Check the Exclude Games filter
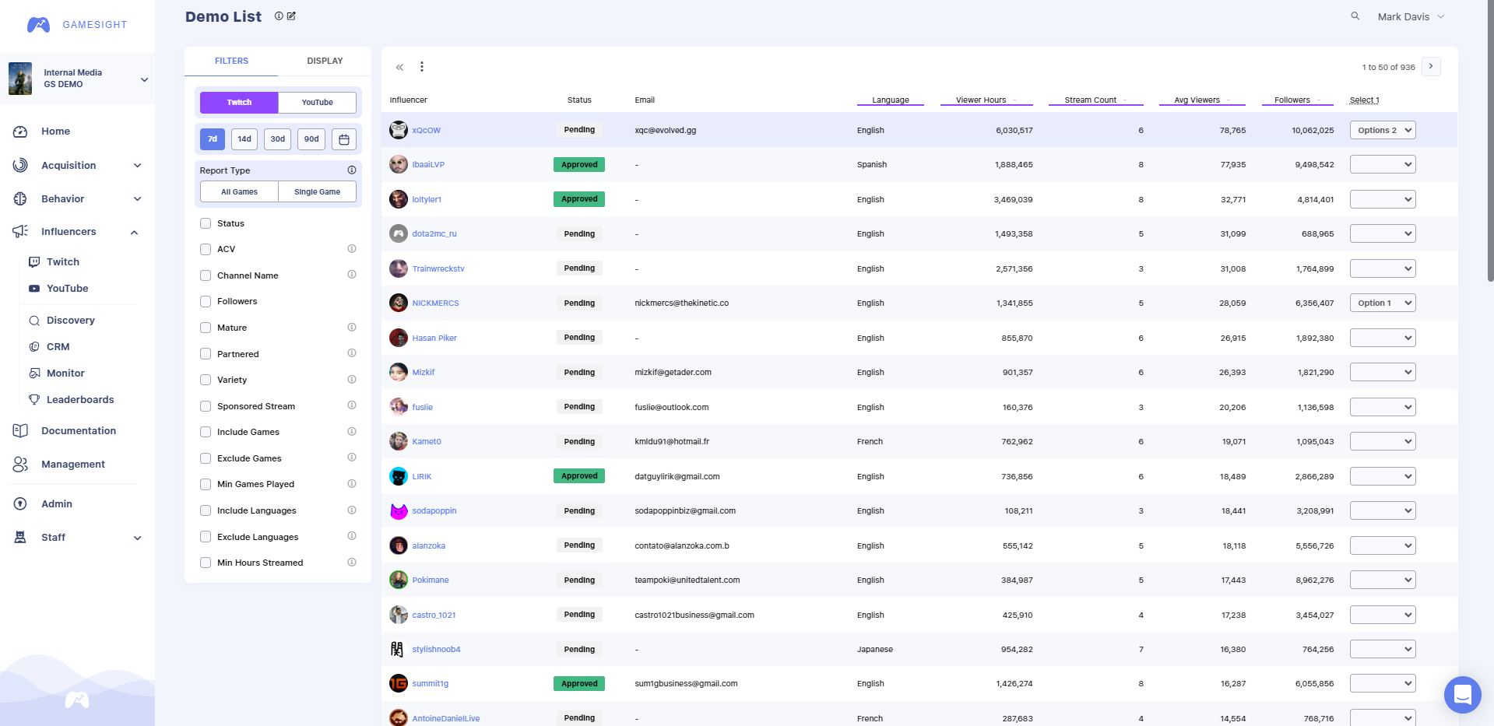This screenshot has height=726, width=1494. coord(206,458)
